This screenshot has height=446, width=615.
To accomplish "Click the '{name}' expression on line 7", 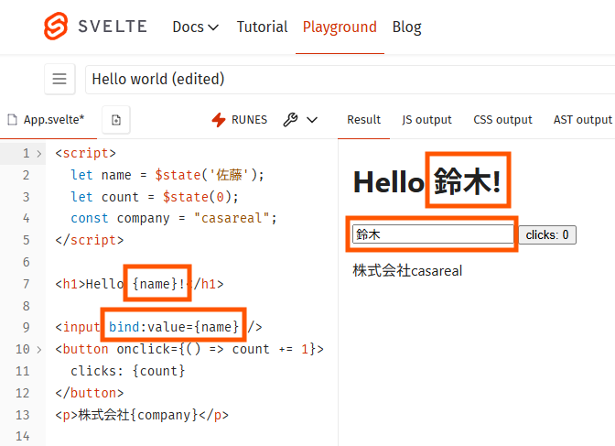I will [156, 284].
